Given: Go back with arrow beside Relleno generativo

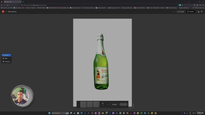Looking at the screenshot, I should point(6,11).
